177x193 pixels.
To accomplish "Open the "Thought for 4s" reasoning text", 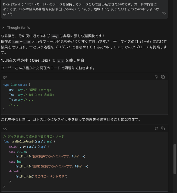I will click(18, 28).
